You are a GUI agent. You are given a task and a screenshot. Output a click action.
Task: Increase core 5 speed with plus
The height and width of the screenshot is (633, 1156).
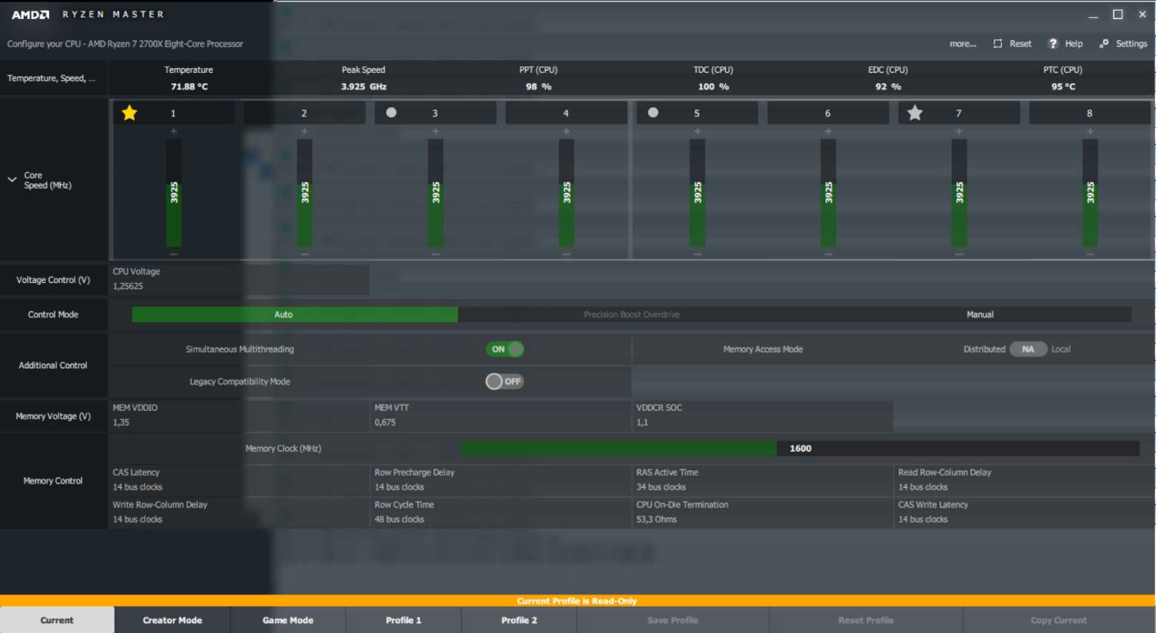pyautogui.click(x=697, y=131)
